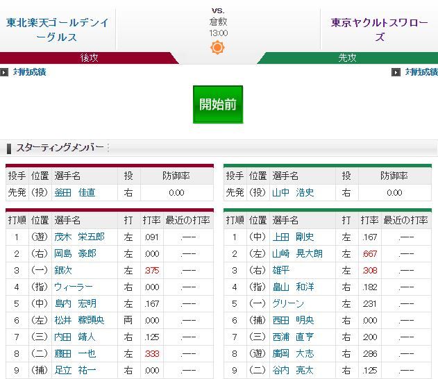Screen dimensions: 438x379
Task: Open batter 谷内 亮太 profile
Action: (x=293, y=371)
